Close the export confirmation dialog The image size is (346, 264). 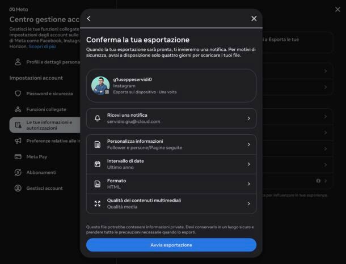tap(254, 19)
